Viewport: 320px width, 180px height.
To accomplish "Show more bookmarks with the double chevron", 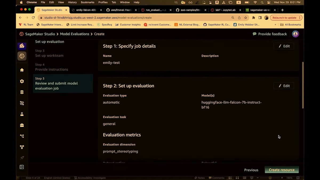I will click(x=275, y=25).
